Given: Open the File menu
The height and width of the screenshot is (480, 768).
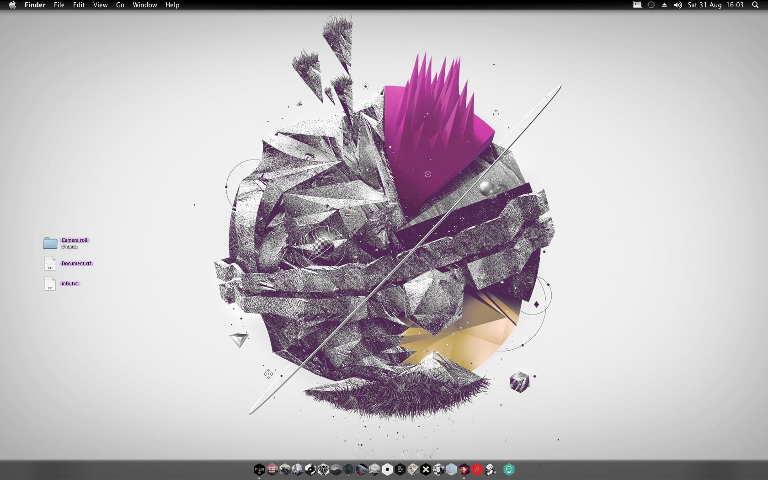Looking at the screenshot, I should point(59,5).
